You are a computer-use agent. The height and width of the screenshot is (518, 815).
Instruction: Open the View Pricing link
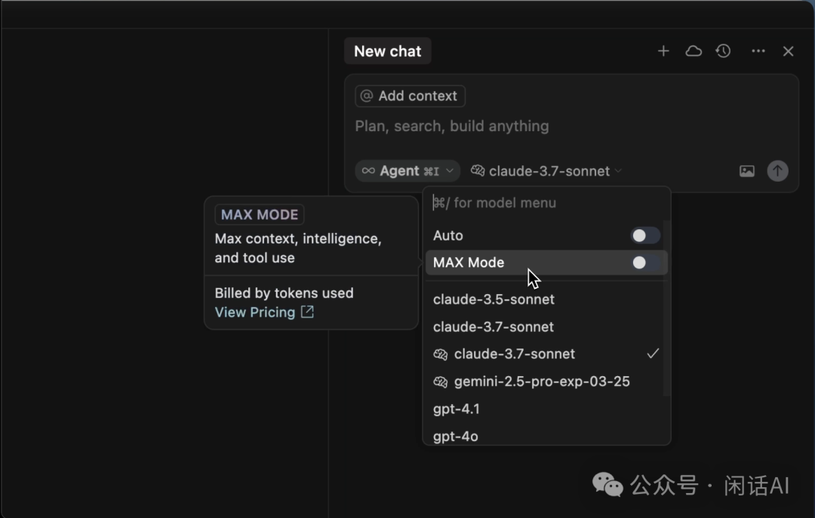tap(255, 312)
